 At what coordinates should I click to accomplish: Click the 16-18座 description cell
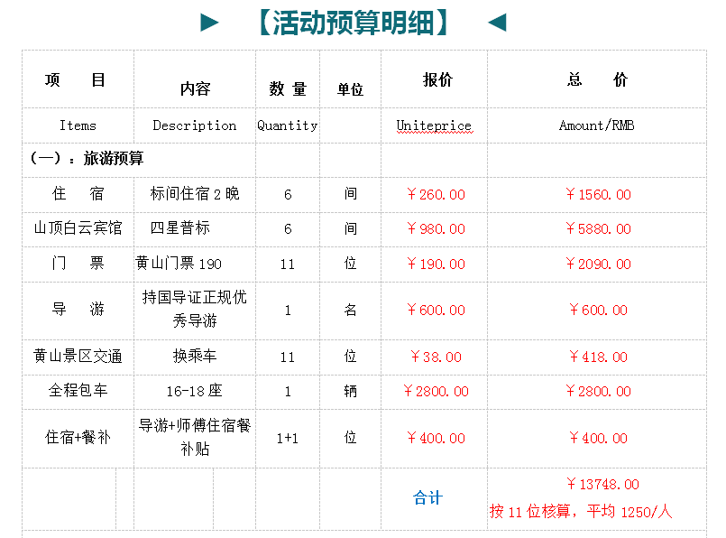click(x=195, y=391)
